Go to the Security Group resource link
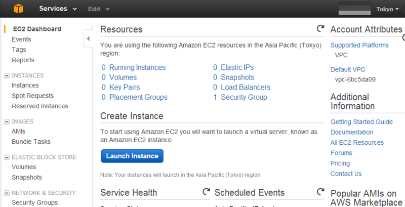 pyautogui.click(x=244, y=97)
